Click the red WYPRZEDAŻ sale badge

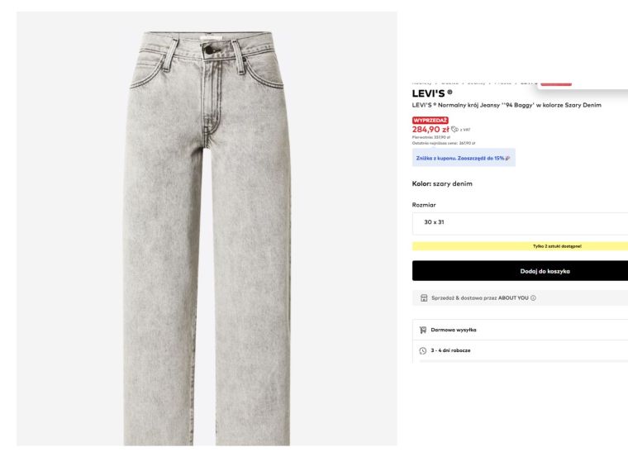click(430, 120)
